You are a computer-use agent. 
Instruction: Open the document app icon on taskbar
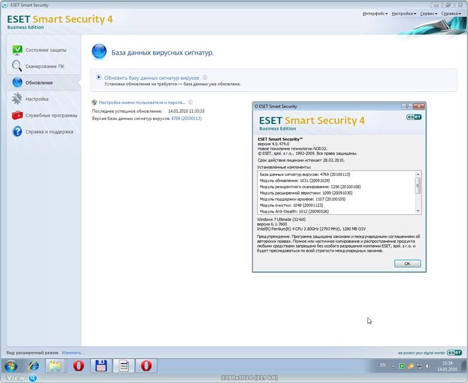tap(124, 366)
